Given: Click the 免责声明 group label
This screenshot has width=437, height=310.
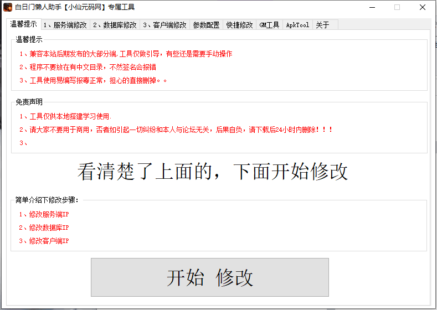Looking at the screenshot, I should (29, 102).
